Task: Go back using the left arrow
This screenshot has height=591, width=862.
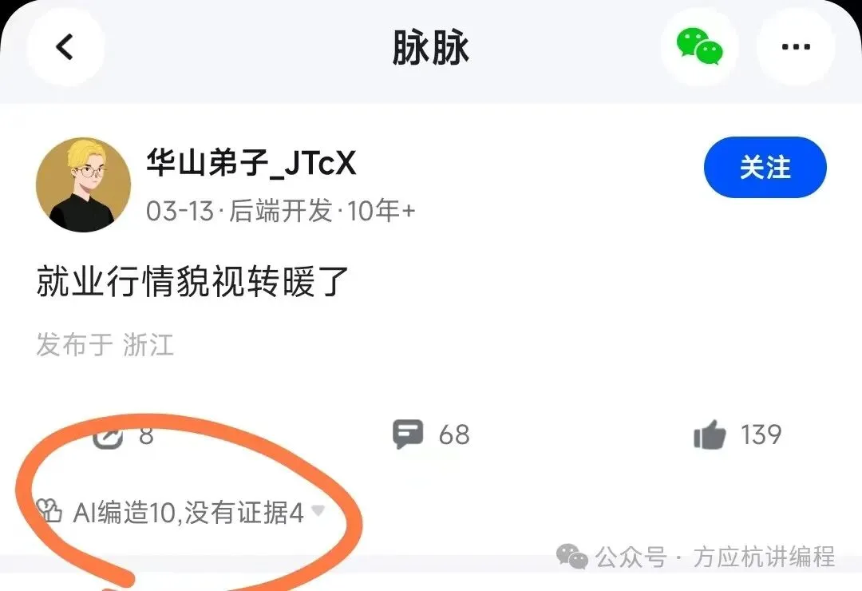Action: [65, 47]
